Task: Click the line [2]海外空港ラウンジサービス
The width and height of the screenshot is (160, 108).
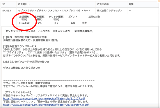Action: tap(20, 46)
